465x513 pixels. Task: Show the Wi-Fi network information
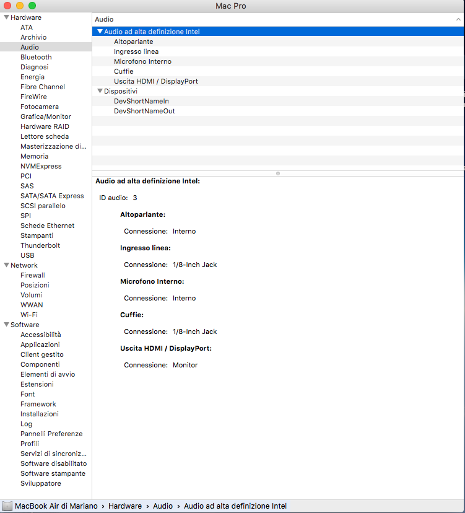(28, 315)
